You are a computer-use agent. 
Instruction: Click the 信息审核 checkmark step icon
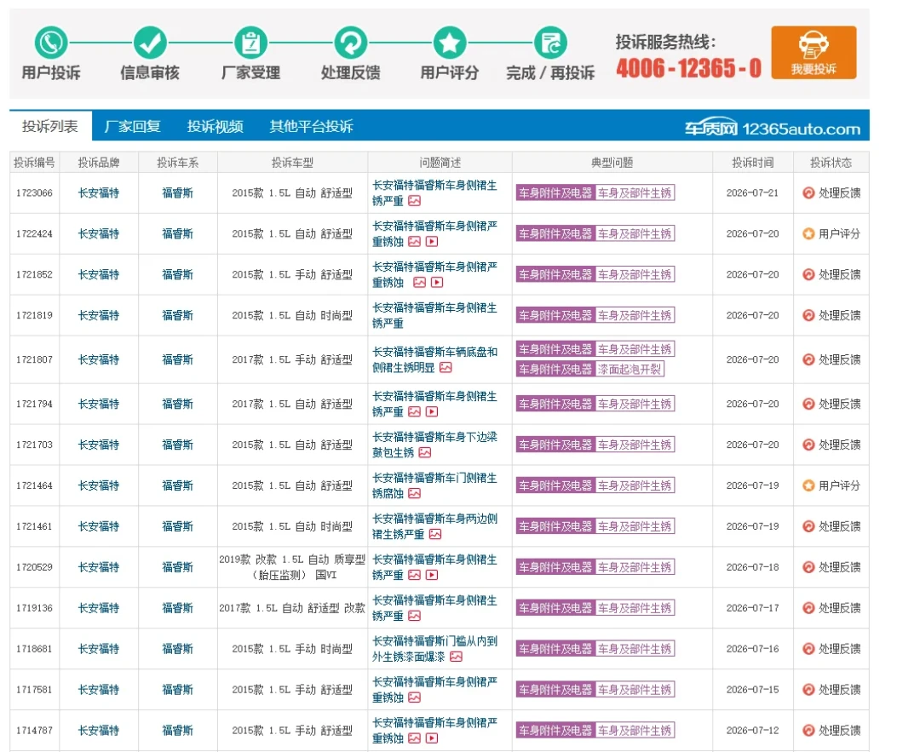coord(150,43)
